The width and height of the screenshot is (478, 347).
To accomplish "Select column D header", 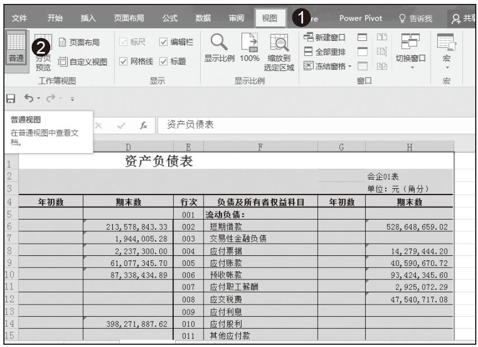I will pos(128,147).
